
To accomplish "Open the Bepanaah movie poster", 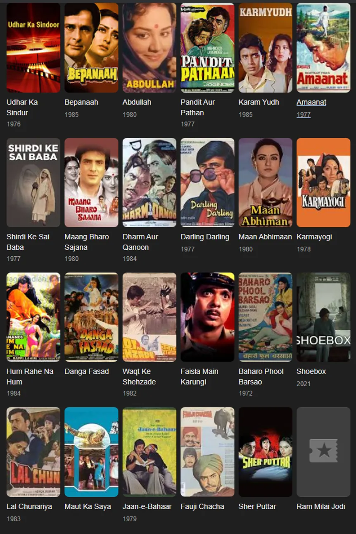I will [91, 48].
